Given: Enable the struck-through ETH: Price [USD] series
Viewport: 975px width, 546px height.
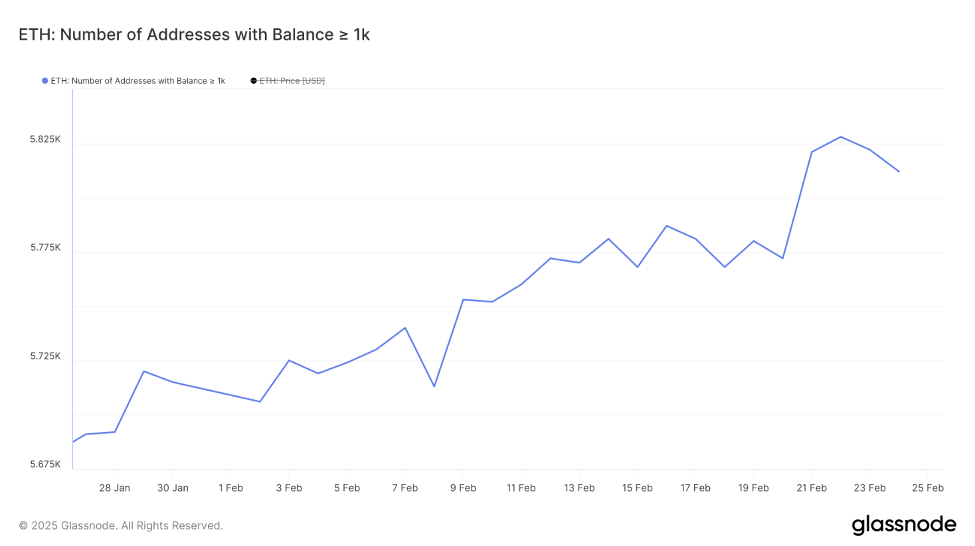Looking at the screenshot, I should click(x=292, y=81).
